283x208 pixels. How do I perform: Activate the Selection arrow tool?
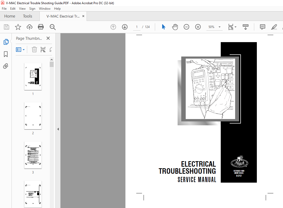coord(163,27)
